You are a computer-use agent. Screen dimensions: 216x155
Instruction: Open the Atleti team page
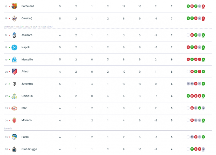pos(25,72)
